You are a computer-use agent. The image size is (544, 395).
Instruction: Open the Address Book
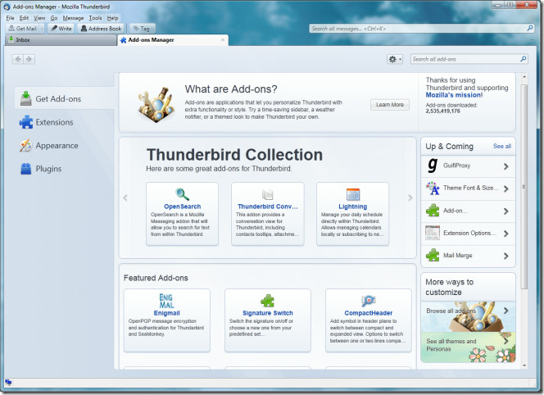[x=101, y=29]
